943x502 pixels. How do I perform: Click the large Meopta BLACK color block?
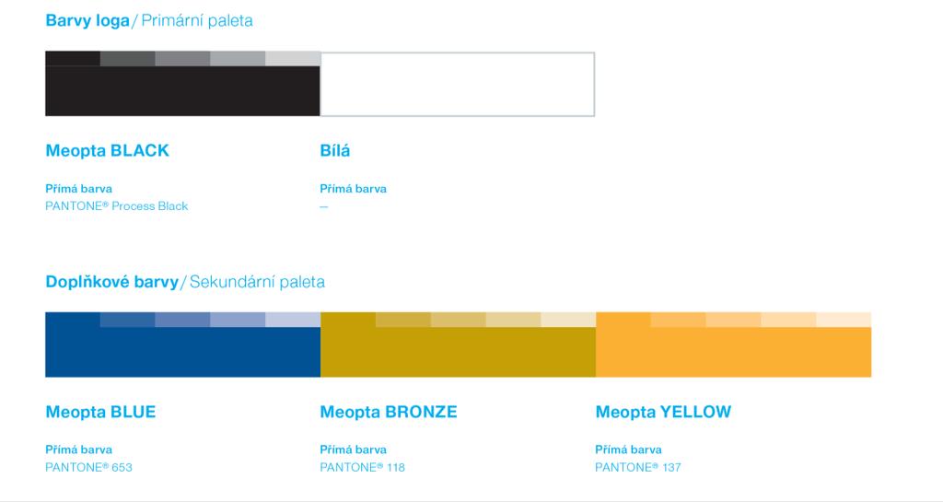pyautogui.click(x=182, y=91)
